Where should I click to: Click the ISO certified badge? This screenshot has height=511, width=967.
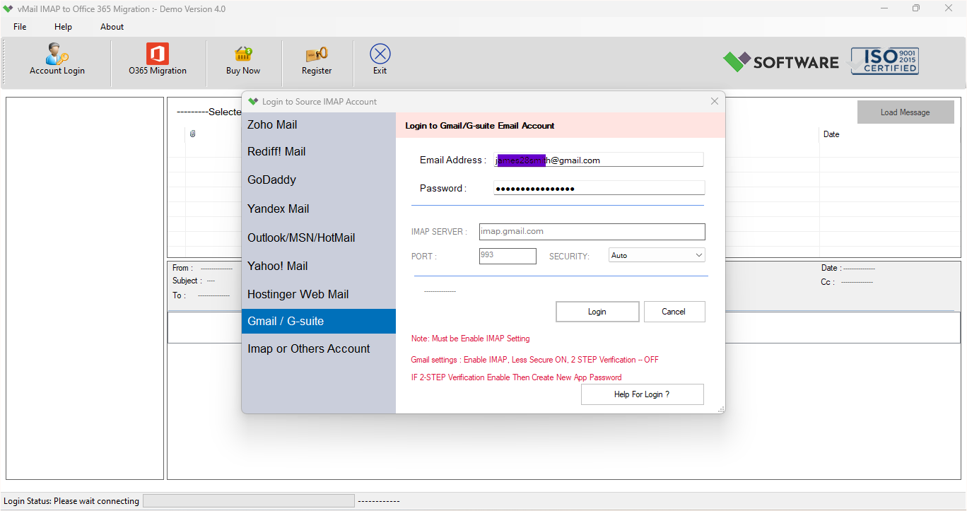(x=884, y=61)
